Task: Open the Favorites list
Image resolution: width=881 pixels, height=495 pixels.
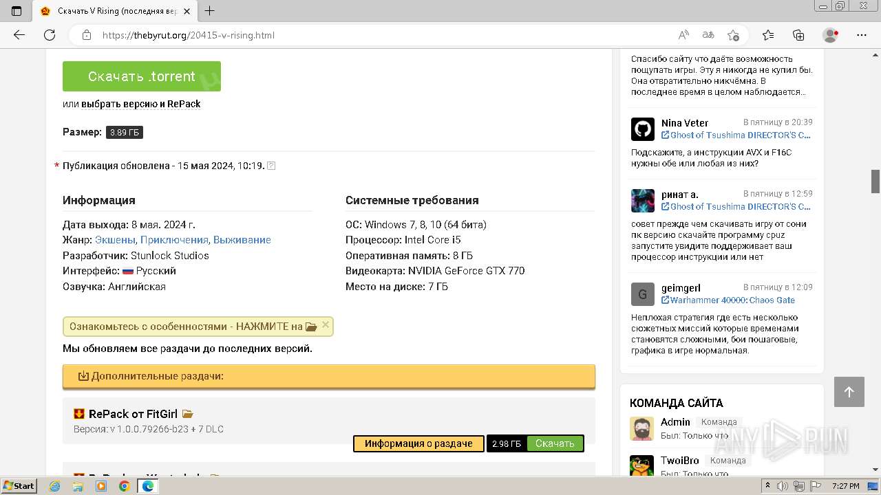Action: coord(768,35)
